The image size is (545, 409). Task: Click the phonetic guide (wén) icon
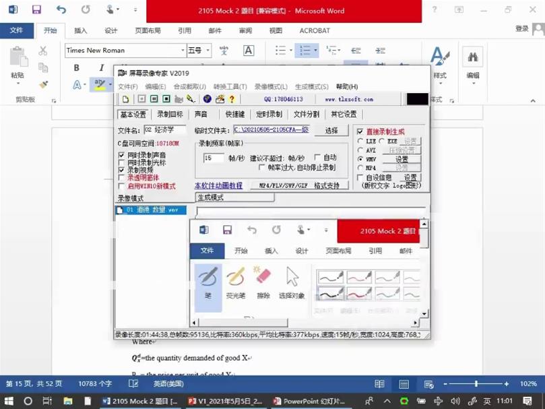click(224, 51)
